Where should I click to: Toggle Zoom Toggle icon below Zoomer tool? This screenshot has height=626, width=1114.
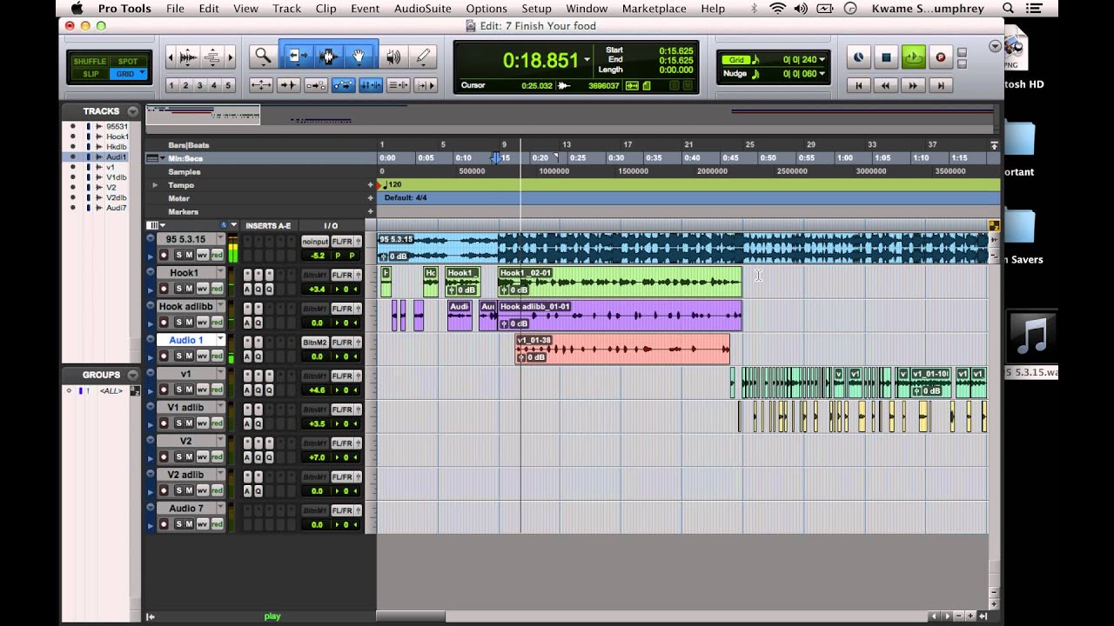tap(261, 85)
